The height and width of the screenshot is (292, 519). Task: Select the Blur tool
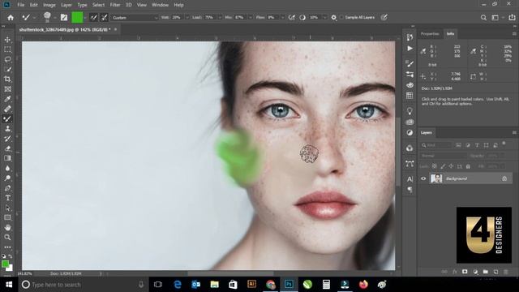pyautogui.click(x=7, y=168)
